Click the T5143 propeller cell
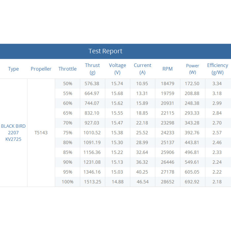 pyautogui.click(x=41, y=133)
